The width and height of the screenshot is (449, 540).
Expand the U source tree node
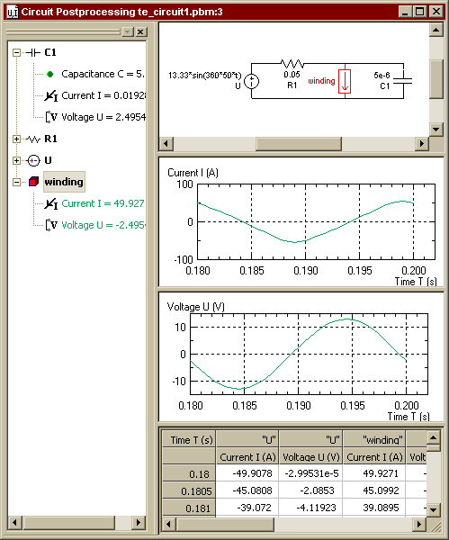click(16, 160)
